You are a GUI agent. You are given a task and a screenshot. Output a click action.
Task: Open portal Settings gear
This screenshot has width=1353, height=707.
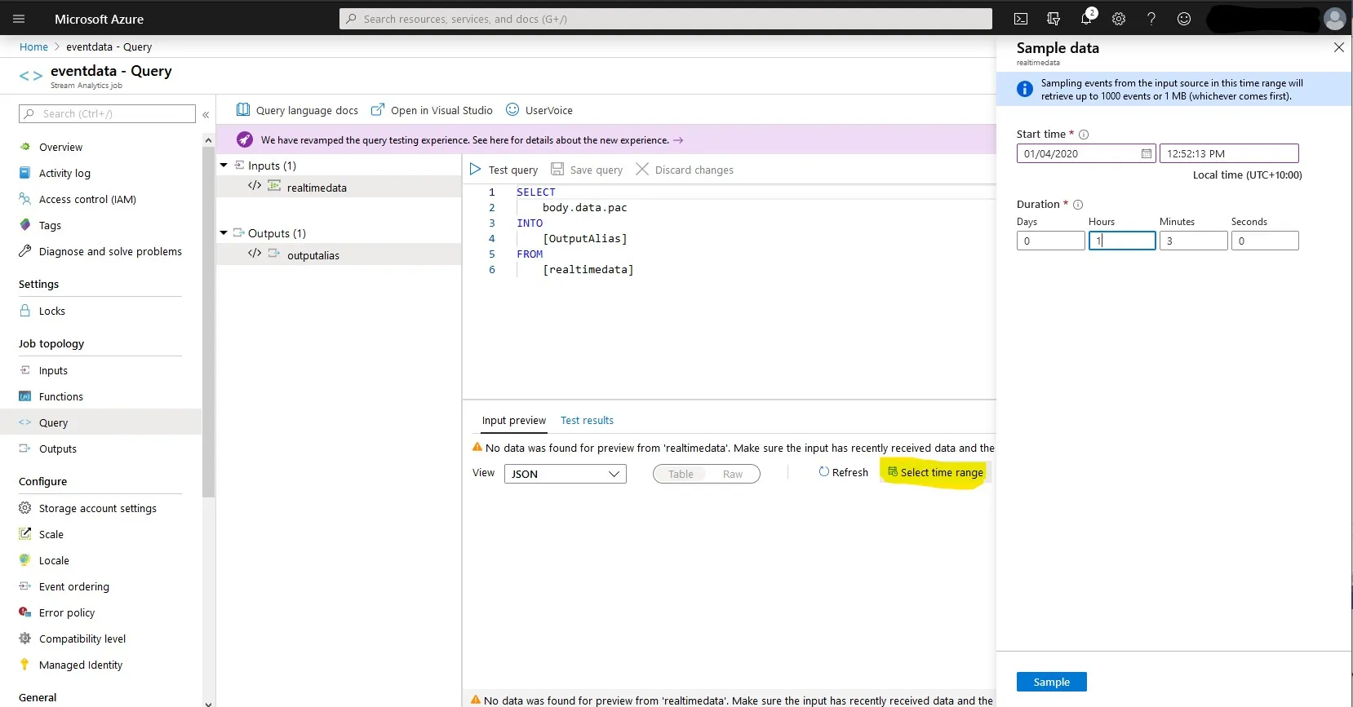tap(1119, 19)
